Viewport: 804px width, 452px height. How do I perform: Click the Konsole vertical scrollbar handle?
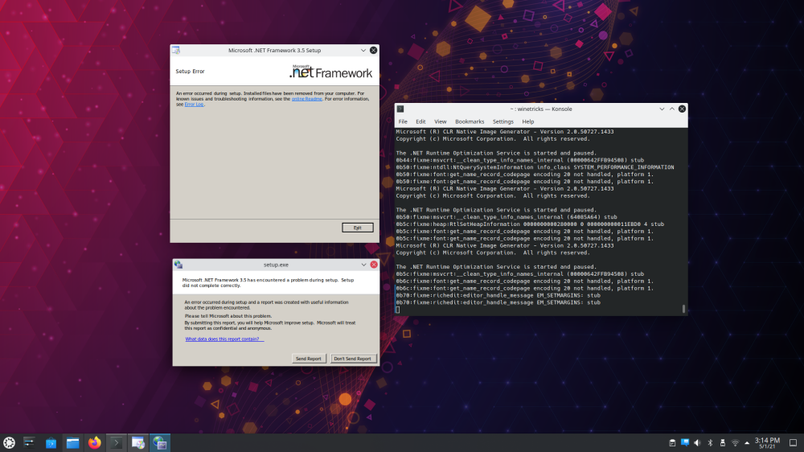(x=684, y=308)
